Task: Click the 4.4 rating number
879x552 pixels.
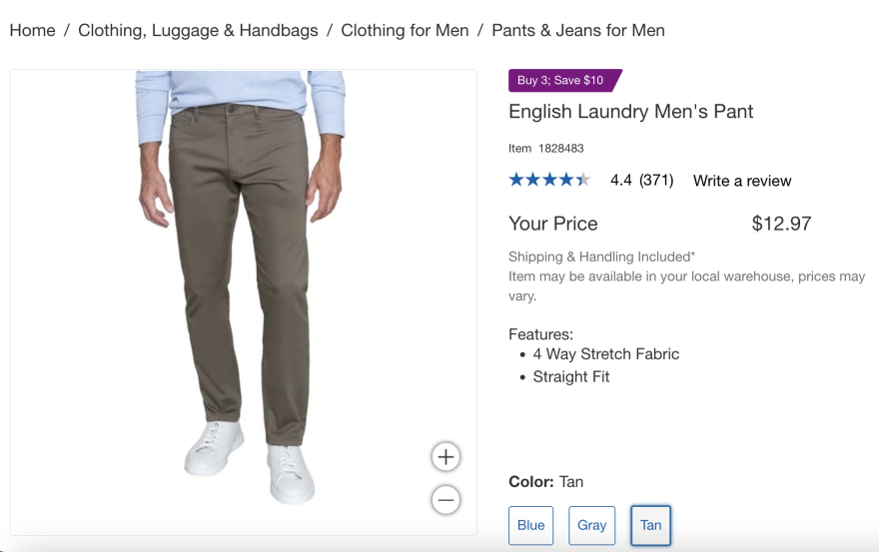Action: (621, 181)
